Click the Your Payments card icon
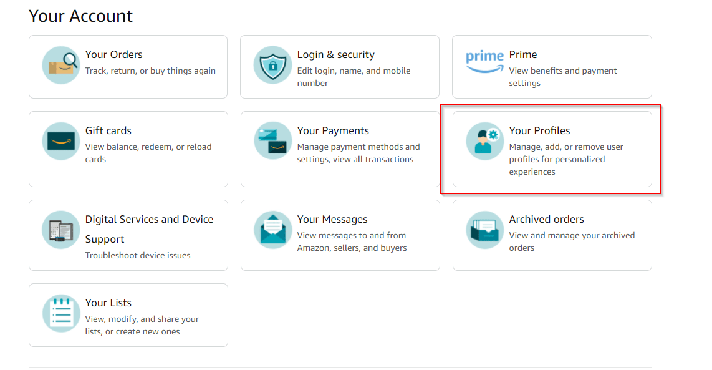The width and height of the screenshot is (712, 370). [272, 140]
